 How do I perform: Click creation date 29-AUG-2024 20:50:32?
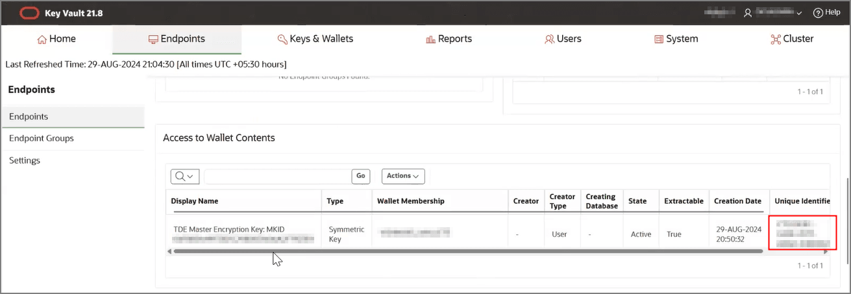[737, 234]
